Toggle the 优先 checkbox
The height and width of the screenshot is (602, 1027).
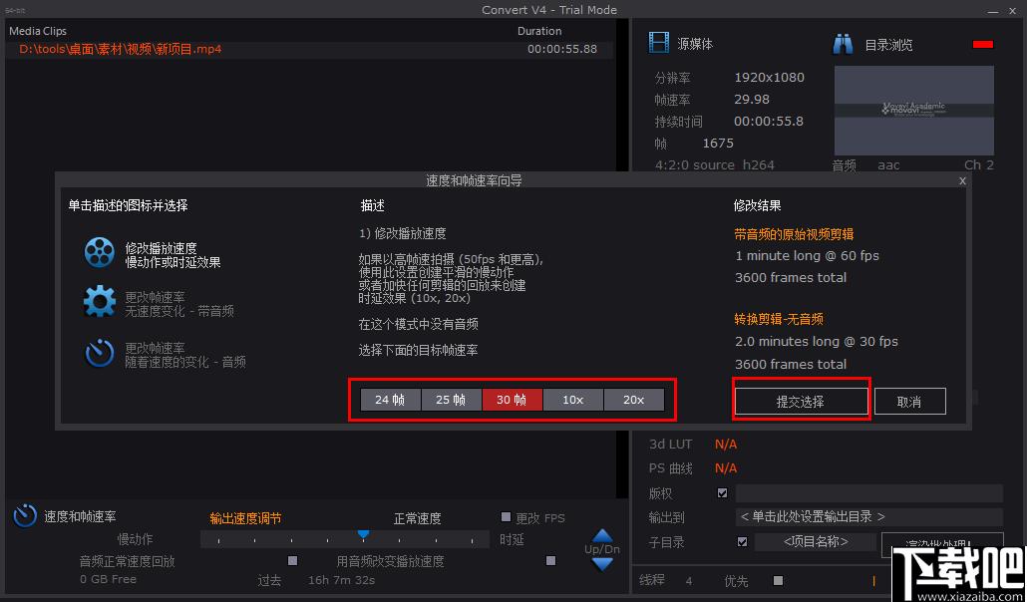[x=778, y=580]
